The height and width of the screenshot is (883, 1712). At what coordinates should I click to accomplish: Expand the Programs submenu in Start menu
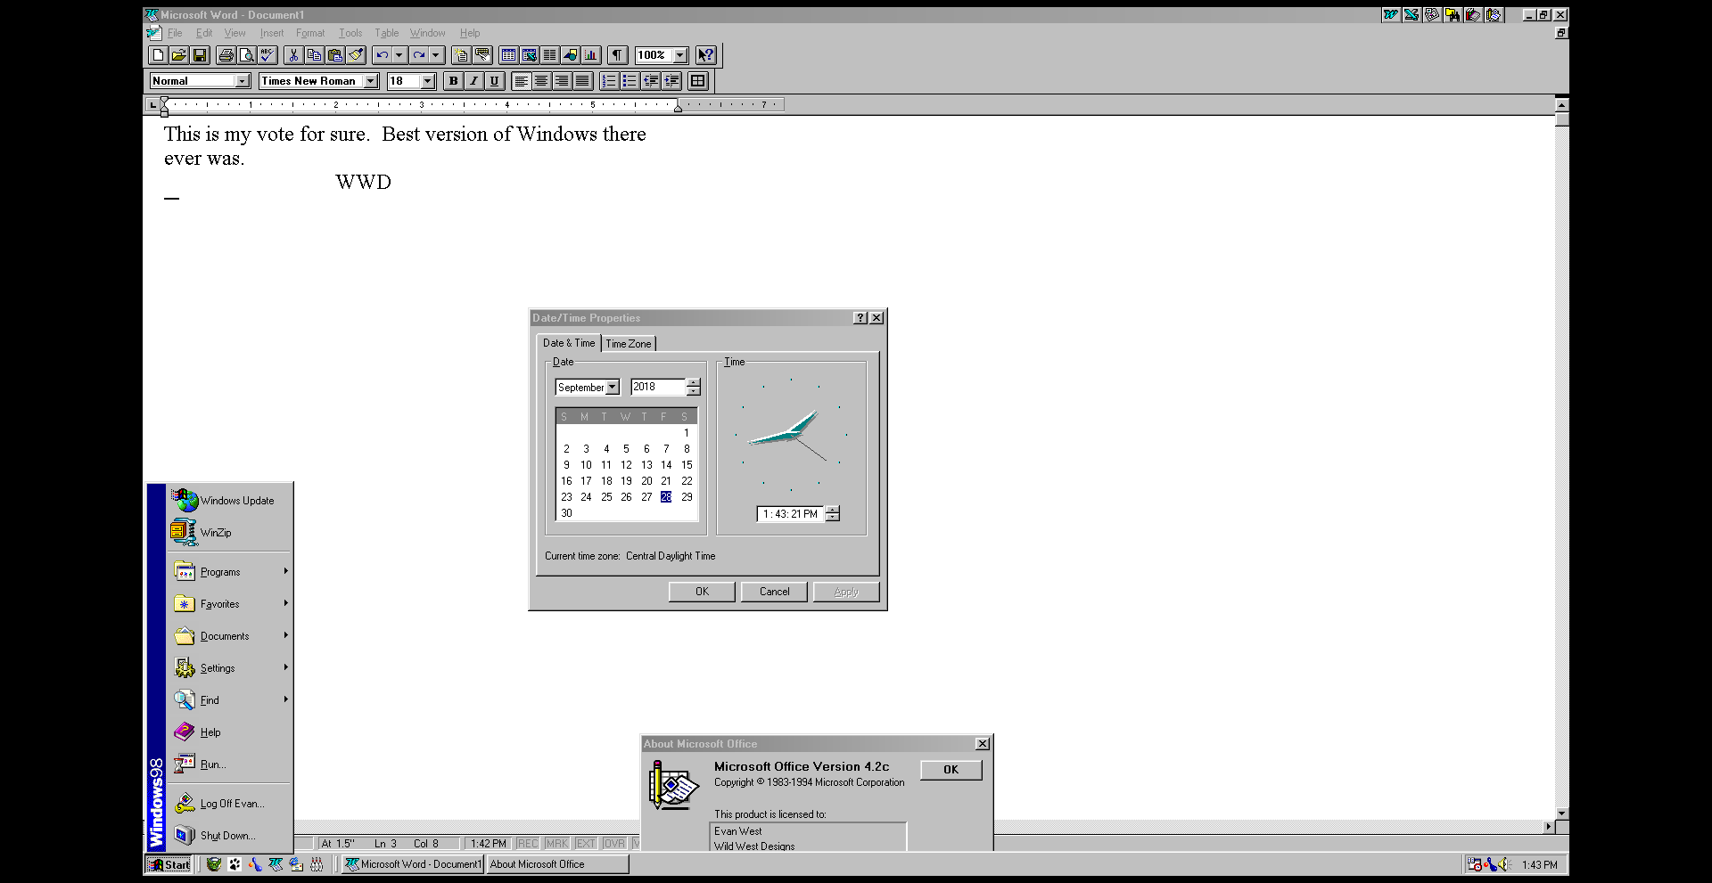[x=230, y=572]
